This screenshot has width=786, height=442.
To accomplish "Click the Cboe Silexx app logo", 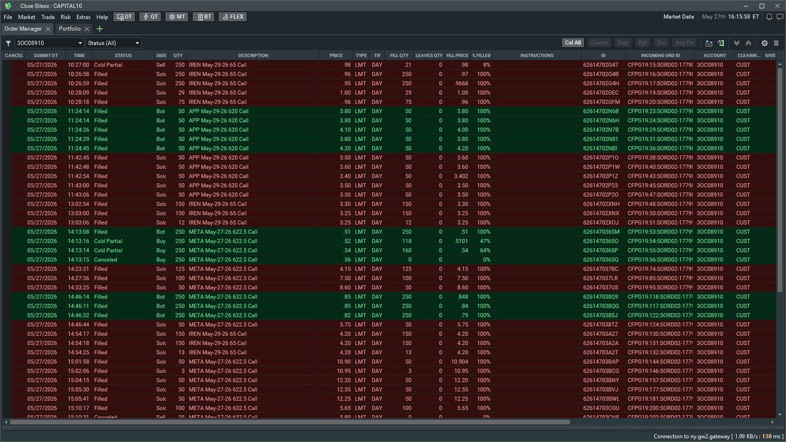I will click(x=7, y=5).
